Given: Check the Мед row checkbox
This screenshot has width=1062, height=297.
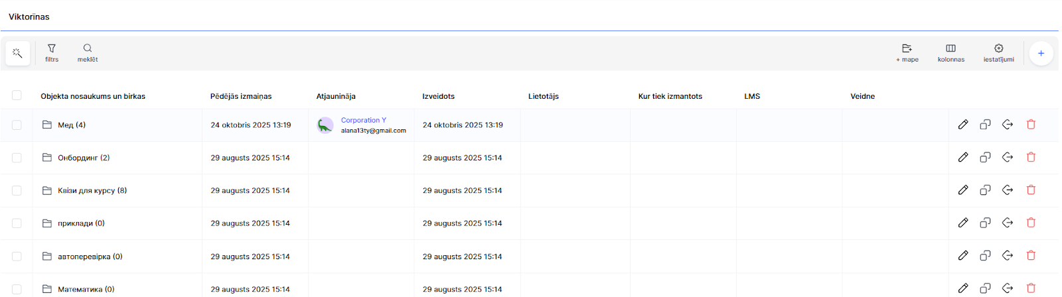Looking at the screenshot, I should (x=17, y=125).
